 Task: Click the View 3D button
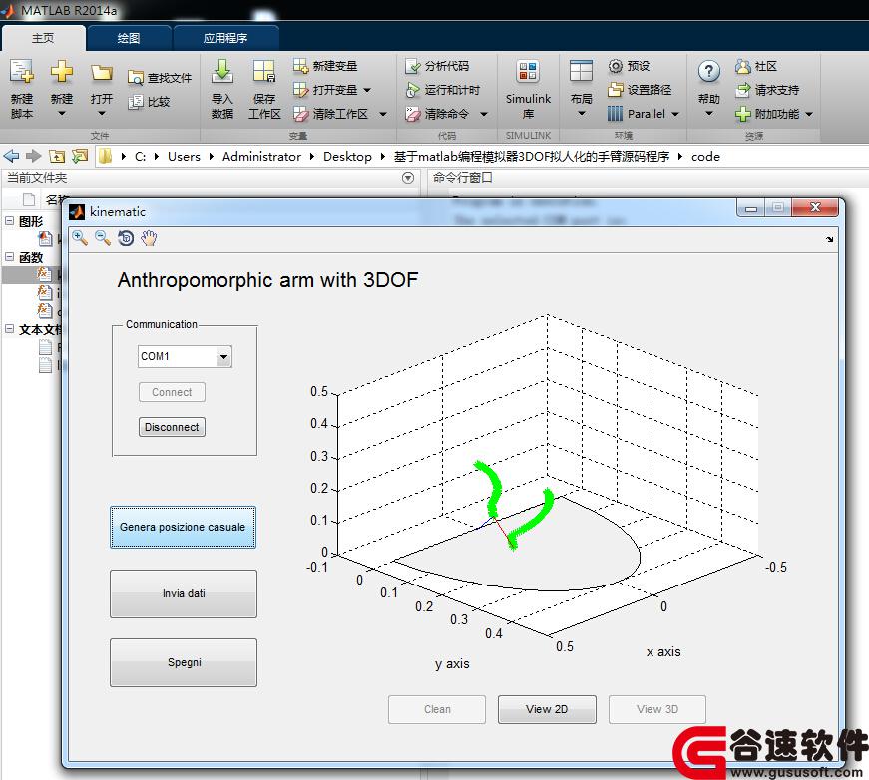657,709
